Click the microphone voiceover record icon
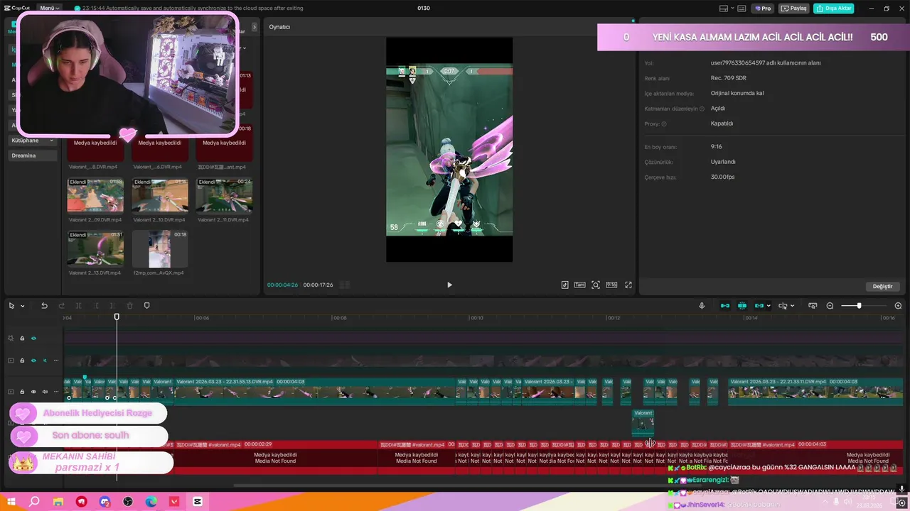 (702, 306)
